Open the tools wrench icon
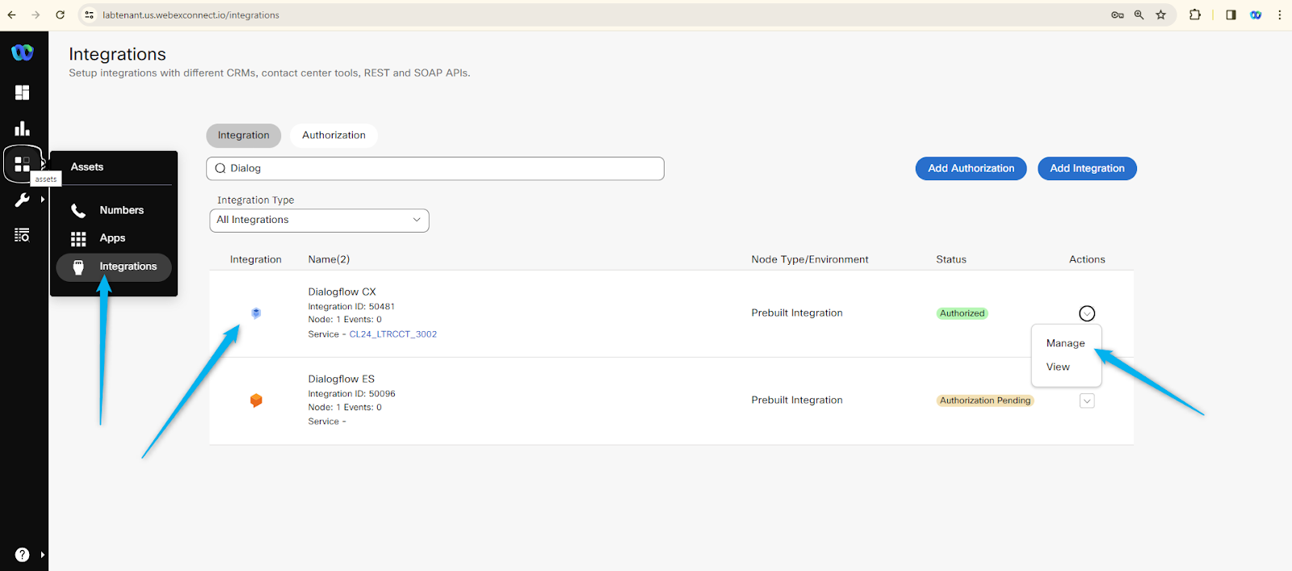The image size is (1292, 571). click(x=23, y=199)
